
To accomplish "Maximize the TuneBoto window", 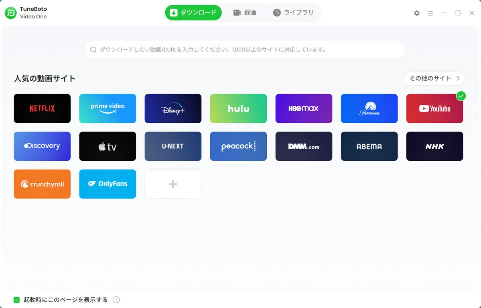I will point(458,13).
